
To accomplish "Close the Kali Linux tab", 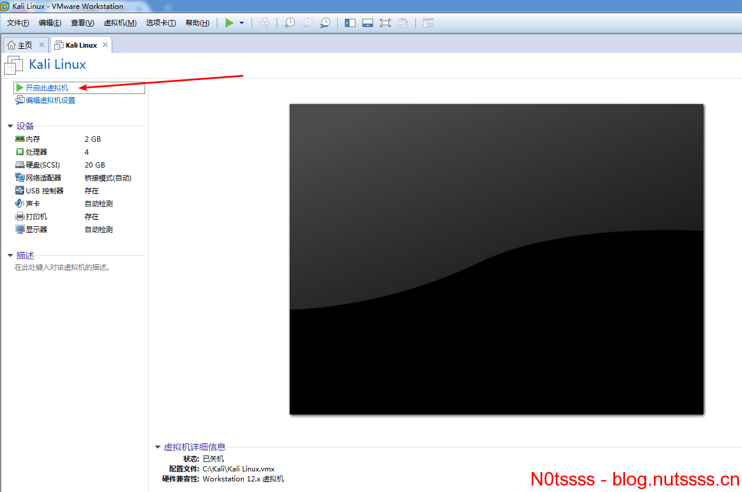I will point(105,45).
